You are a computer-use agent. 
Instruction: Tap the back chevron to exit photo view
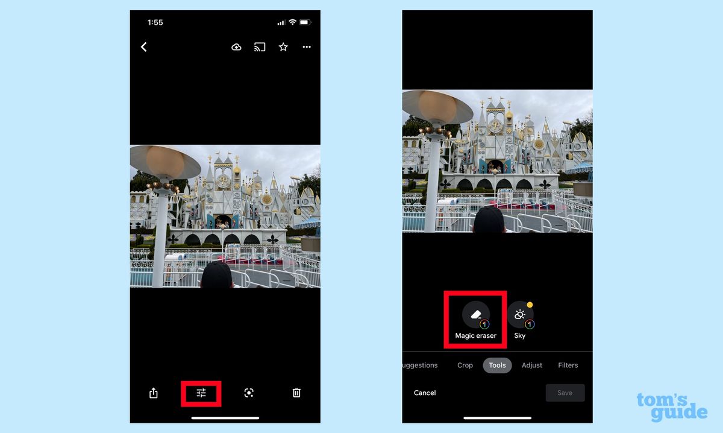(143, 46)
